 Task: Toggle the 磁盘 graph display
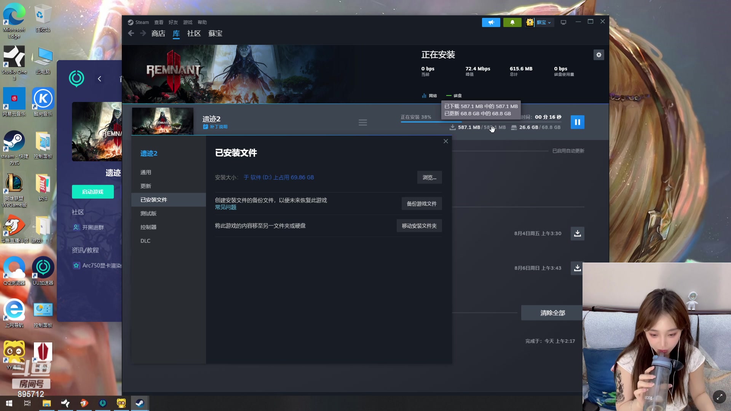click(454, 96)
